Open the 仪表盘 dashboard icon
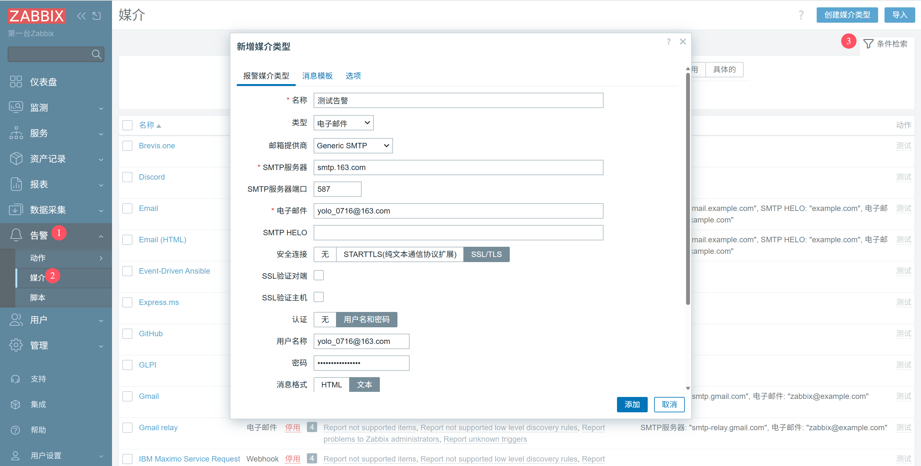 [x=16, y=82]
